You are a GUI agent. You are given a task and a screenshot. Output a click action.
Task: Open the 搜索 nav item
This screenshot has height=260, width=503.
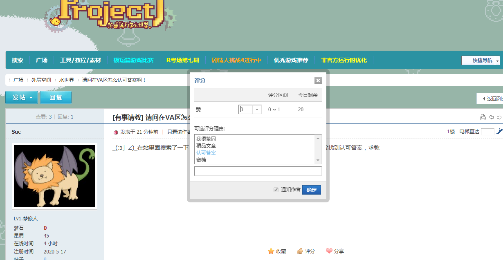pyautogui.click(x=18, y=60)
